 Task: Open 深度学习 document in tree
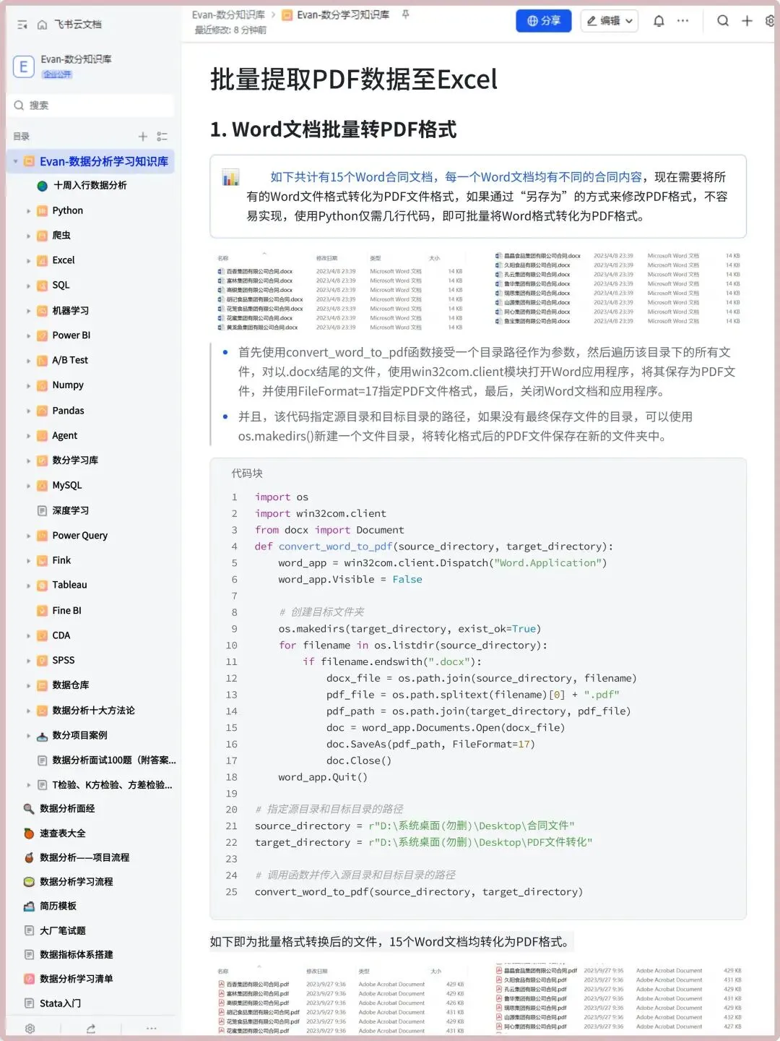click(70, 511)
